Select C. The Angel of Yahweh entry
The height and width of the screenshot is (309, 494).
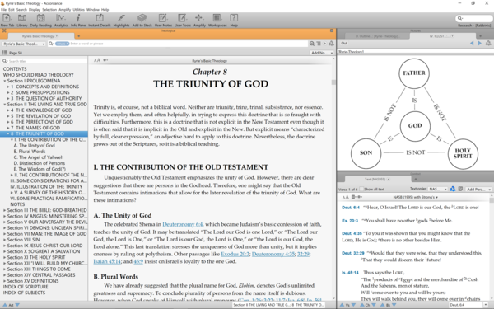(39, 157)
